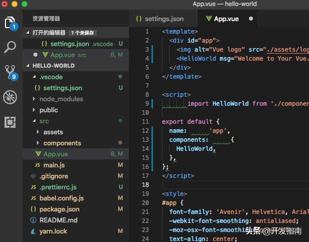Open babel.config.js file in explorer
The width and height of the screenshot is (309, 242).
76,198
